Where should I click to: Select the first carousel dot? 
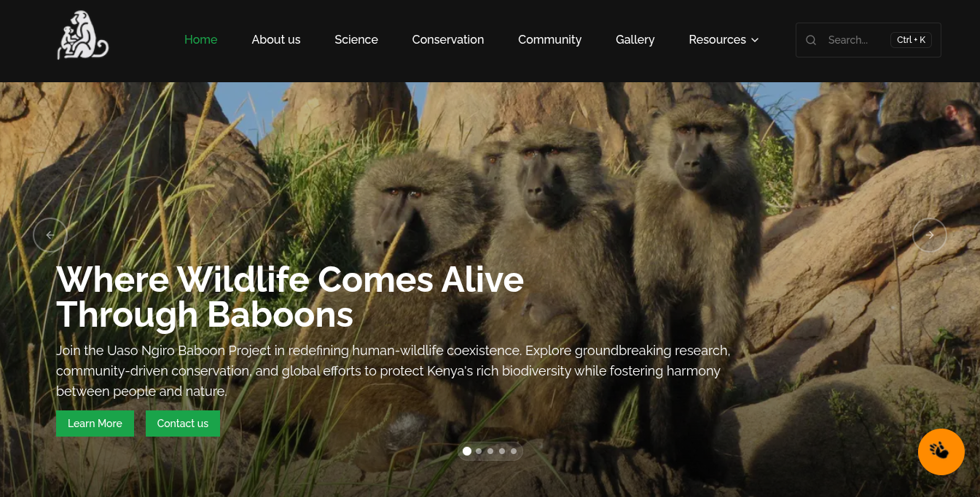point(467,451)
